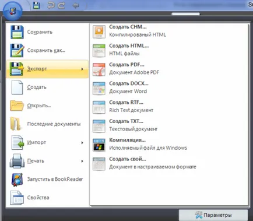This screenshot has width=253, height=221.
Task: Expand the Импорт submenu arrow
Action: (x=82, y=143)
